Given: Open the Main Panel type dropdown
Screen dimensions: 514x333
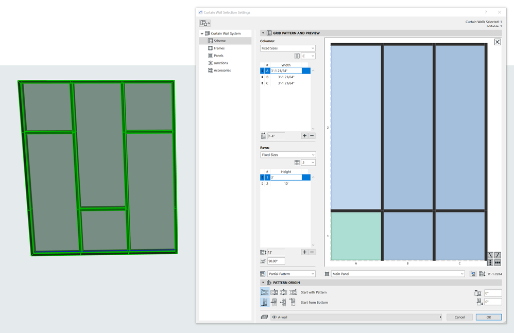Looking at the screenshot, I should coord(398,274).
